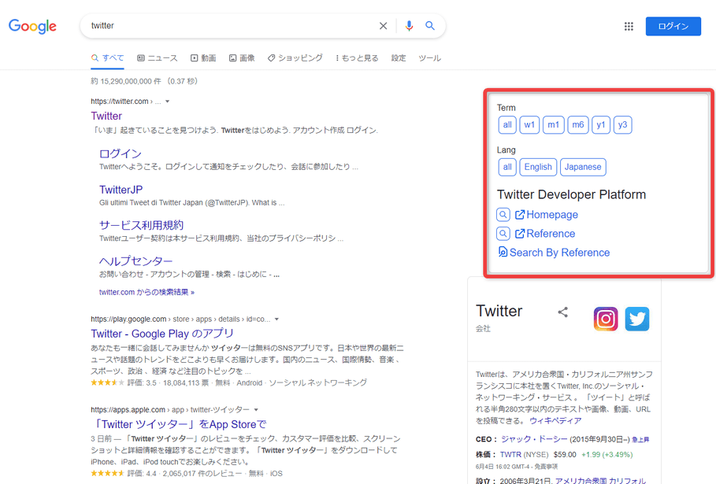The width and height of the screenshot is (716, 484).
Task: Select Term filter m1
Action: click(554, 124)
